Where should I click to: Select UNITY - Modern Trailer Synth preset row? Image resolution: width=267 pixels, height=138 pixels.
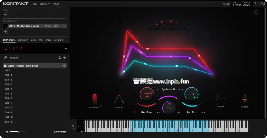coord(35,66)
